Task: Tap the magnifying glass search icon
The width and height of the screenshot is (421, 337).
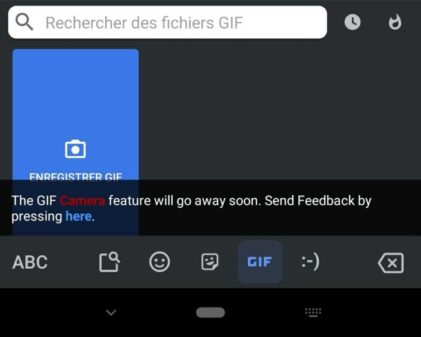Action: coord(24,22)
